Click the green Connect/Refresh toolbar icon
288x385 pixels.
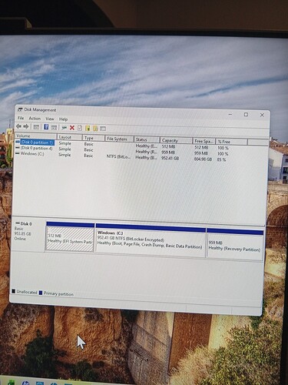tap(64, 128)
